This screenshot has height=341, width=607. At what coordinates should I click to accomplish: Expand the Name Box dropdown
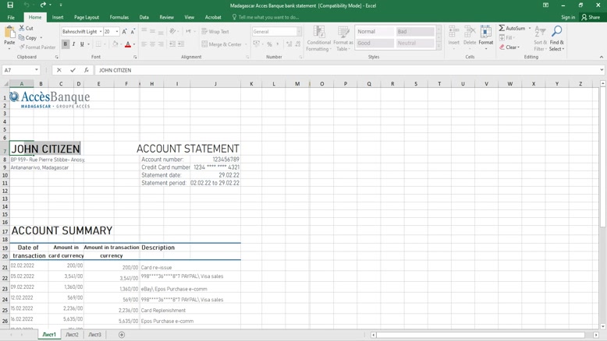click(37, 70)
